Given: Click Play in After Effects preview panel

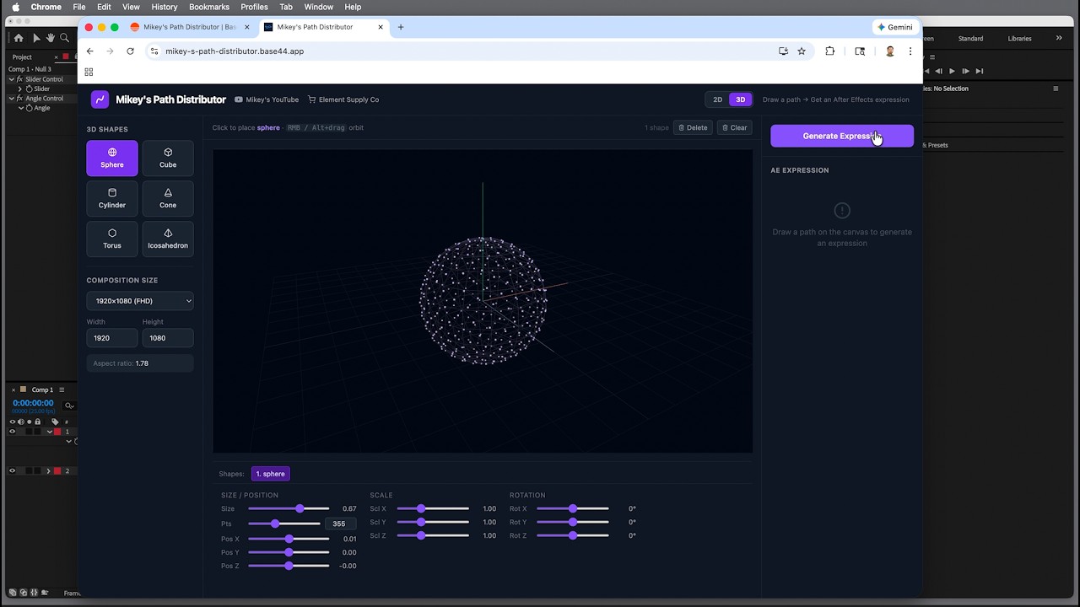Looking at the screenshot, I should coord(952,71).
